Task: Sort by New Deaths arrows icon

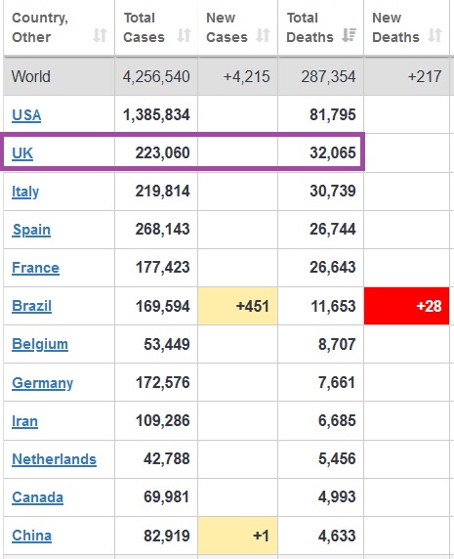Action: (435, 35)
